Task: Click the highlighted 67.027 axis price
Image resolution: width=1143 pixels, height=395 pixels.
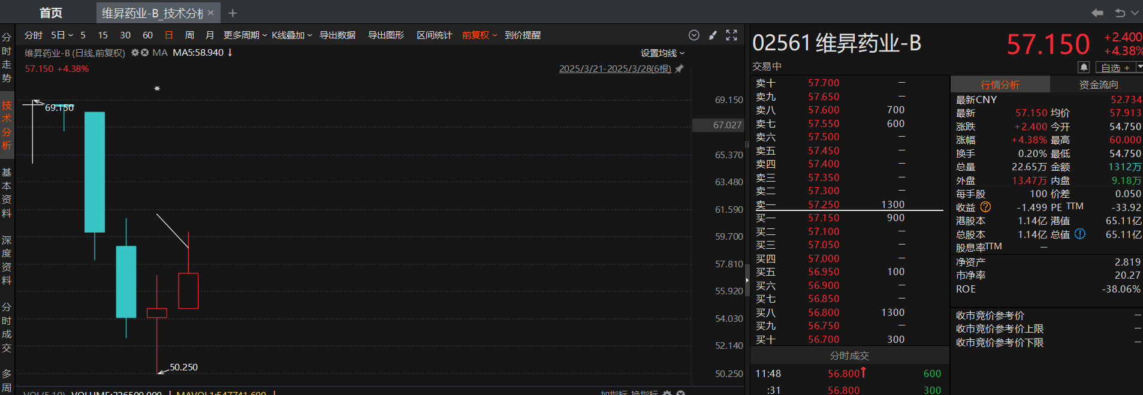Action: [718, 125]
